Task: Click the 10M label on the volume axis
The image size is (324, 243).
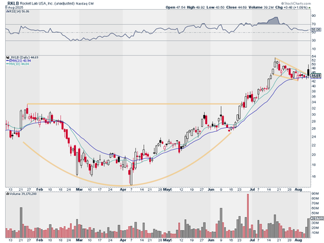Action: 315,233
